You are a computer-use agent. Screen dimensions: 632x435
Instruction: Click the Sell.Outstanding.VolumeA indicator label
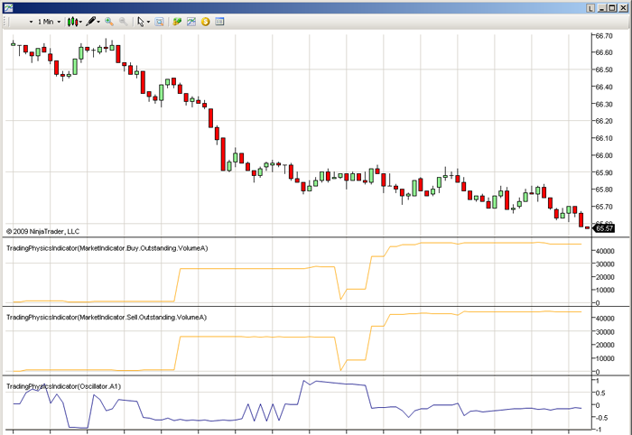(x=106, y=317)
